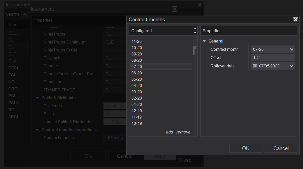
Task: Confirm Contract months dialog with OK
Action: point(246,148)
